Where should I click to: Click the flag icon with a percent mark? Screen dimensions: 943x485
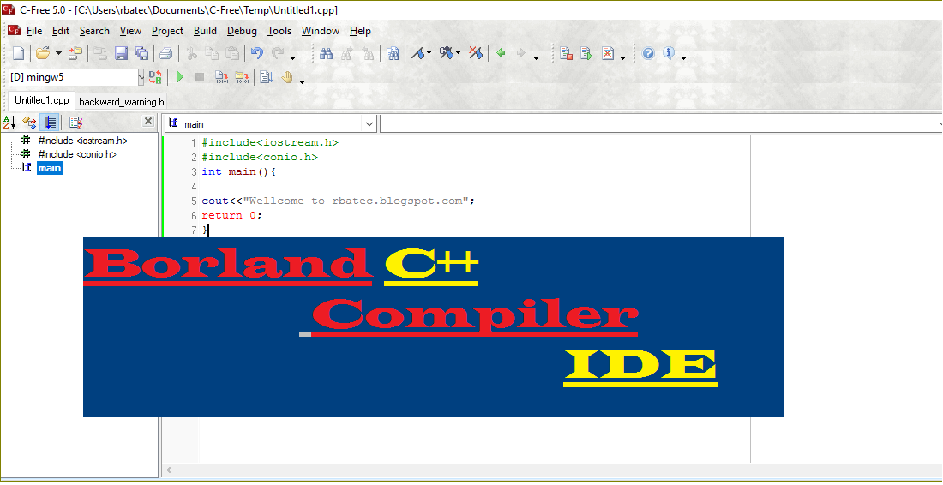point(447,53)
